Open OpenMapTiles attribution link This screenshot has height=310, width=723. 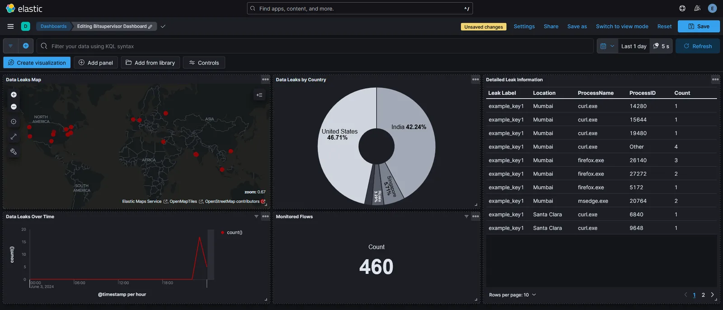(x=186, y=202)
